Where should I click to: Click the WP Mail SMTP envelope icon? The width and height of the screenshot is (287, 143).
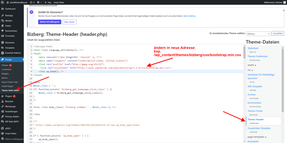[3, 121]
